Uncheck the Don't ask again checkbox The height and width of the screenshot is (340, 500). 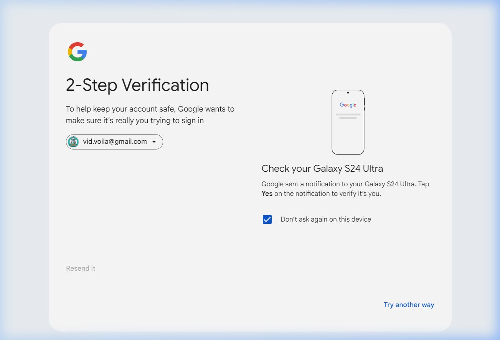pos(267,219)
